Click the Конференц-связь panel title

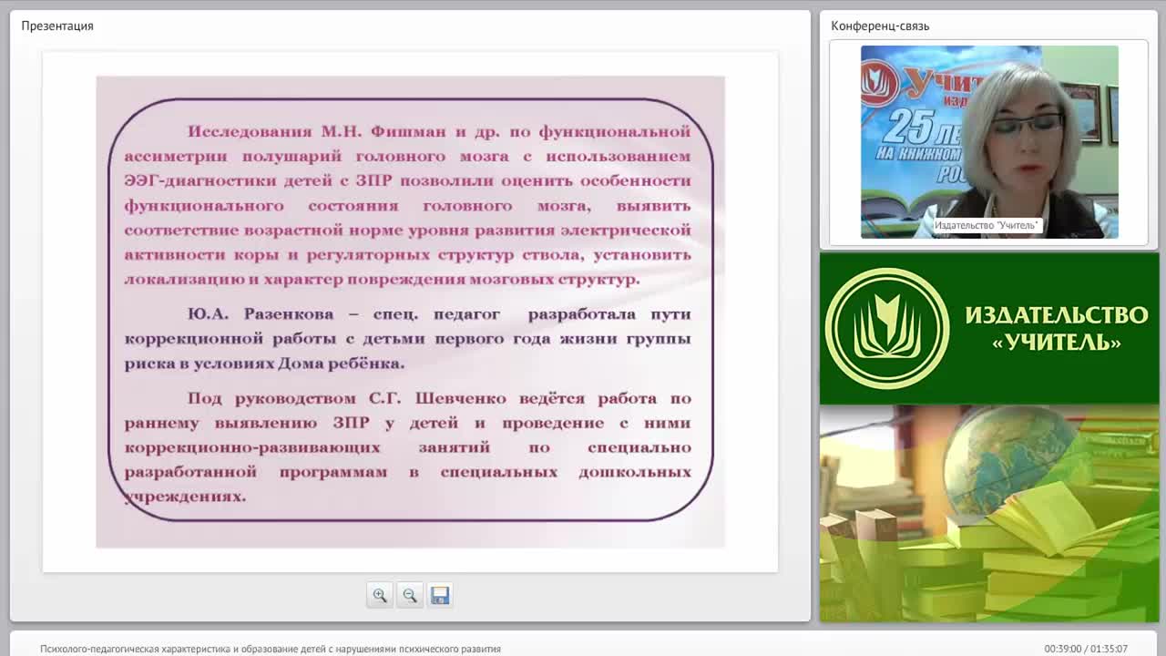pyautogui.click(x=880, y=26)
